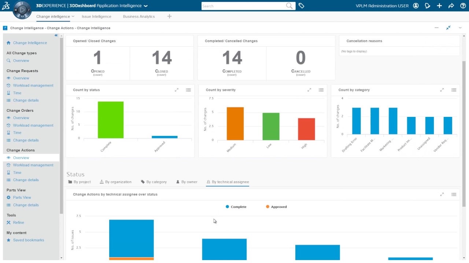Click the tag icon next to search
469x263 pixels.
[x=301, y=6]
